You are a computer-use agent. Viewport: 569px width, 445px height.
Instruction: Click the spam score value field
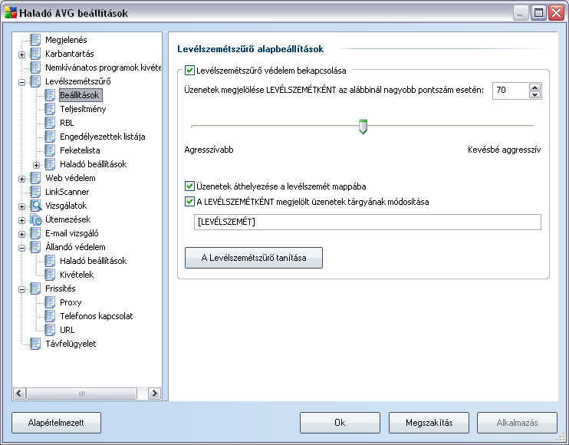click(x=511, y=91)
